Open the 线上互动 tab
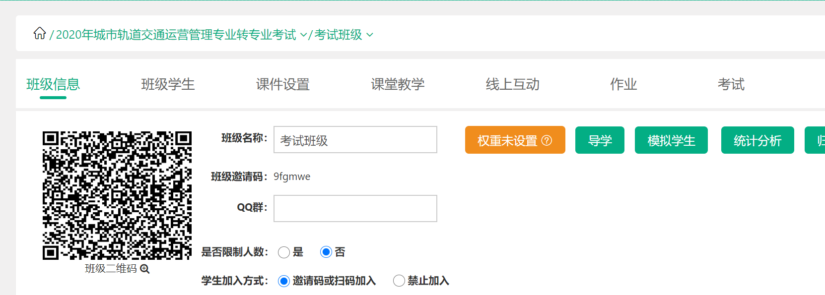Viewport: 825px width, 295px height. pos(512,84)
